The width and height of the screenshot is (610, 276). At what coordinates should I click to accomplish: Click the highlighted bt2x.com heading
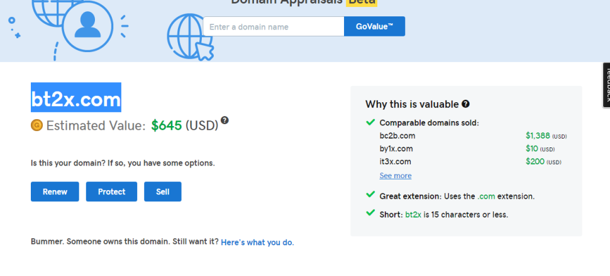[x=76, y=98]
